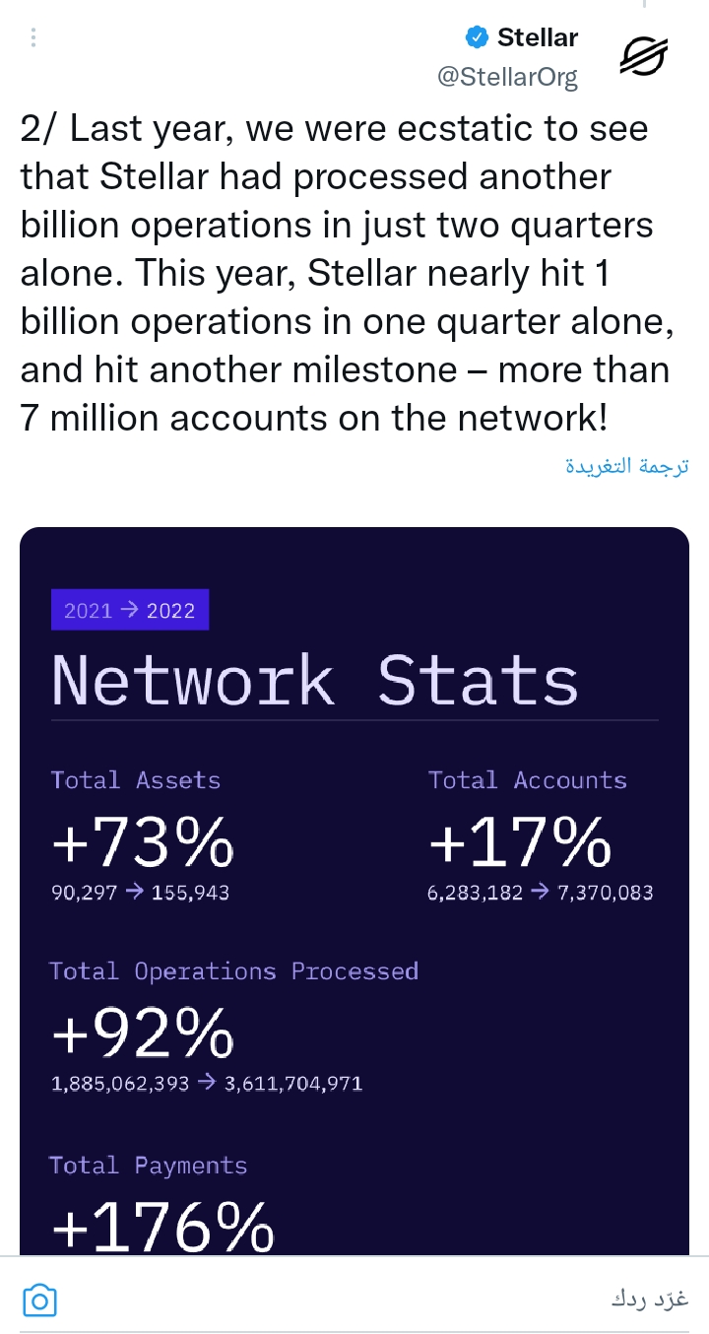Tap the tweet text about billion operations
The image size is (709, 1334).
[x=347, y=273]
